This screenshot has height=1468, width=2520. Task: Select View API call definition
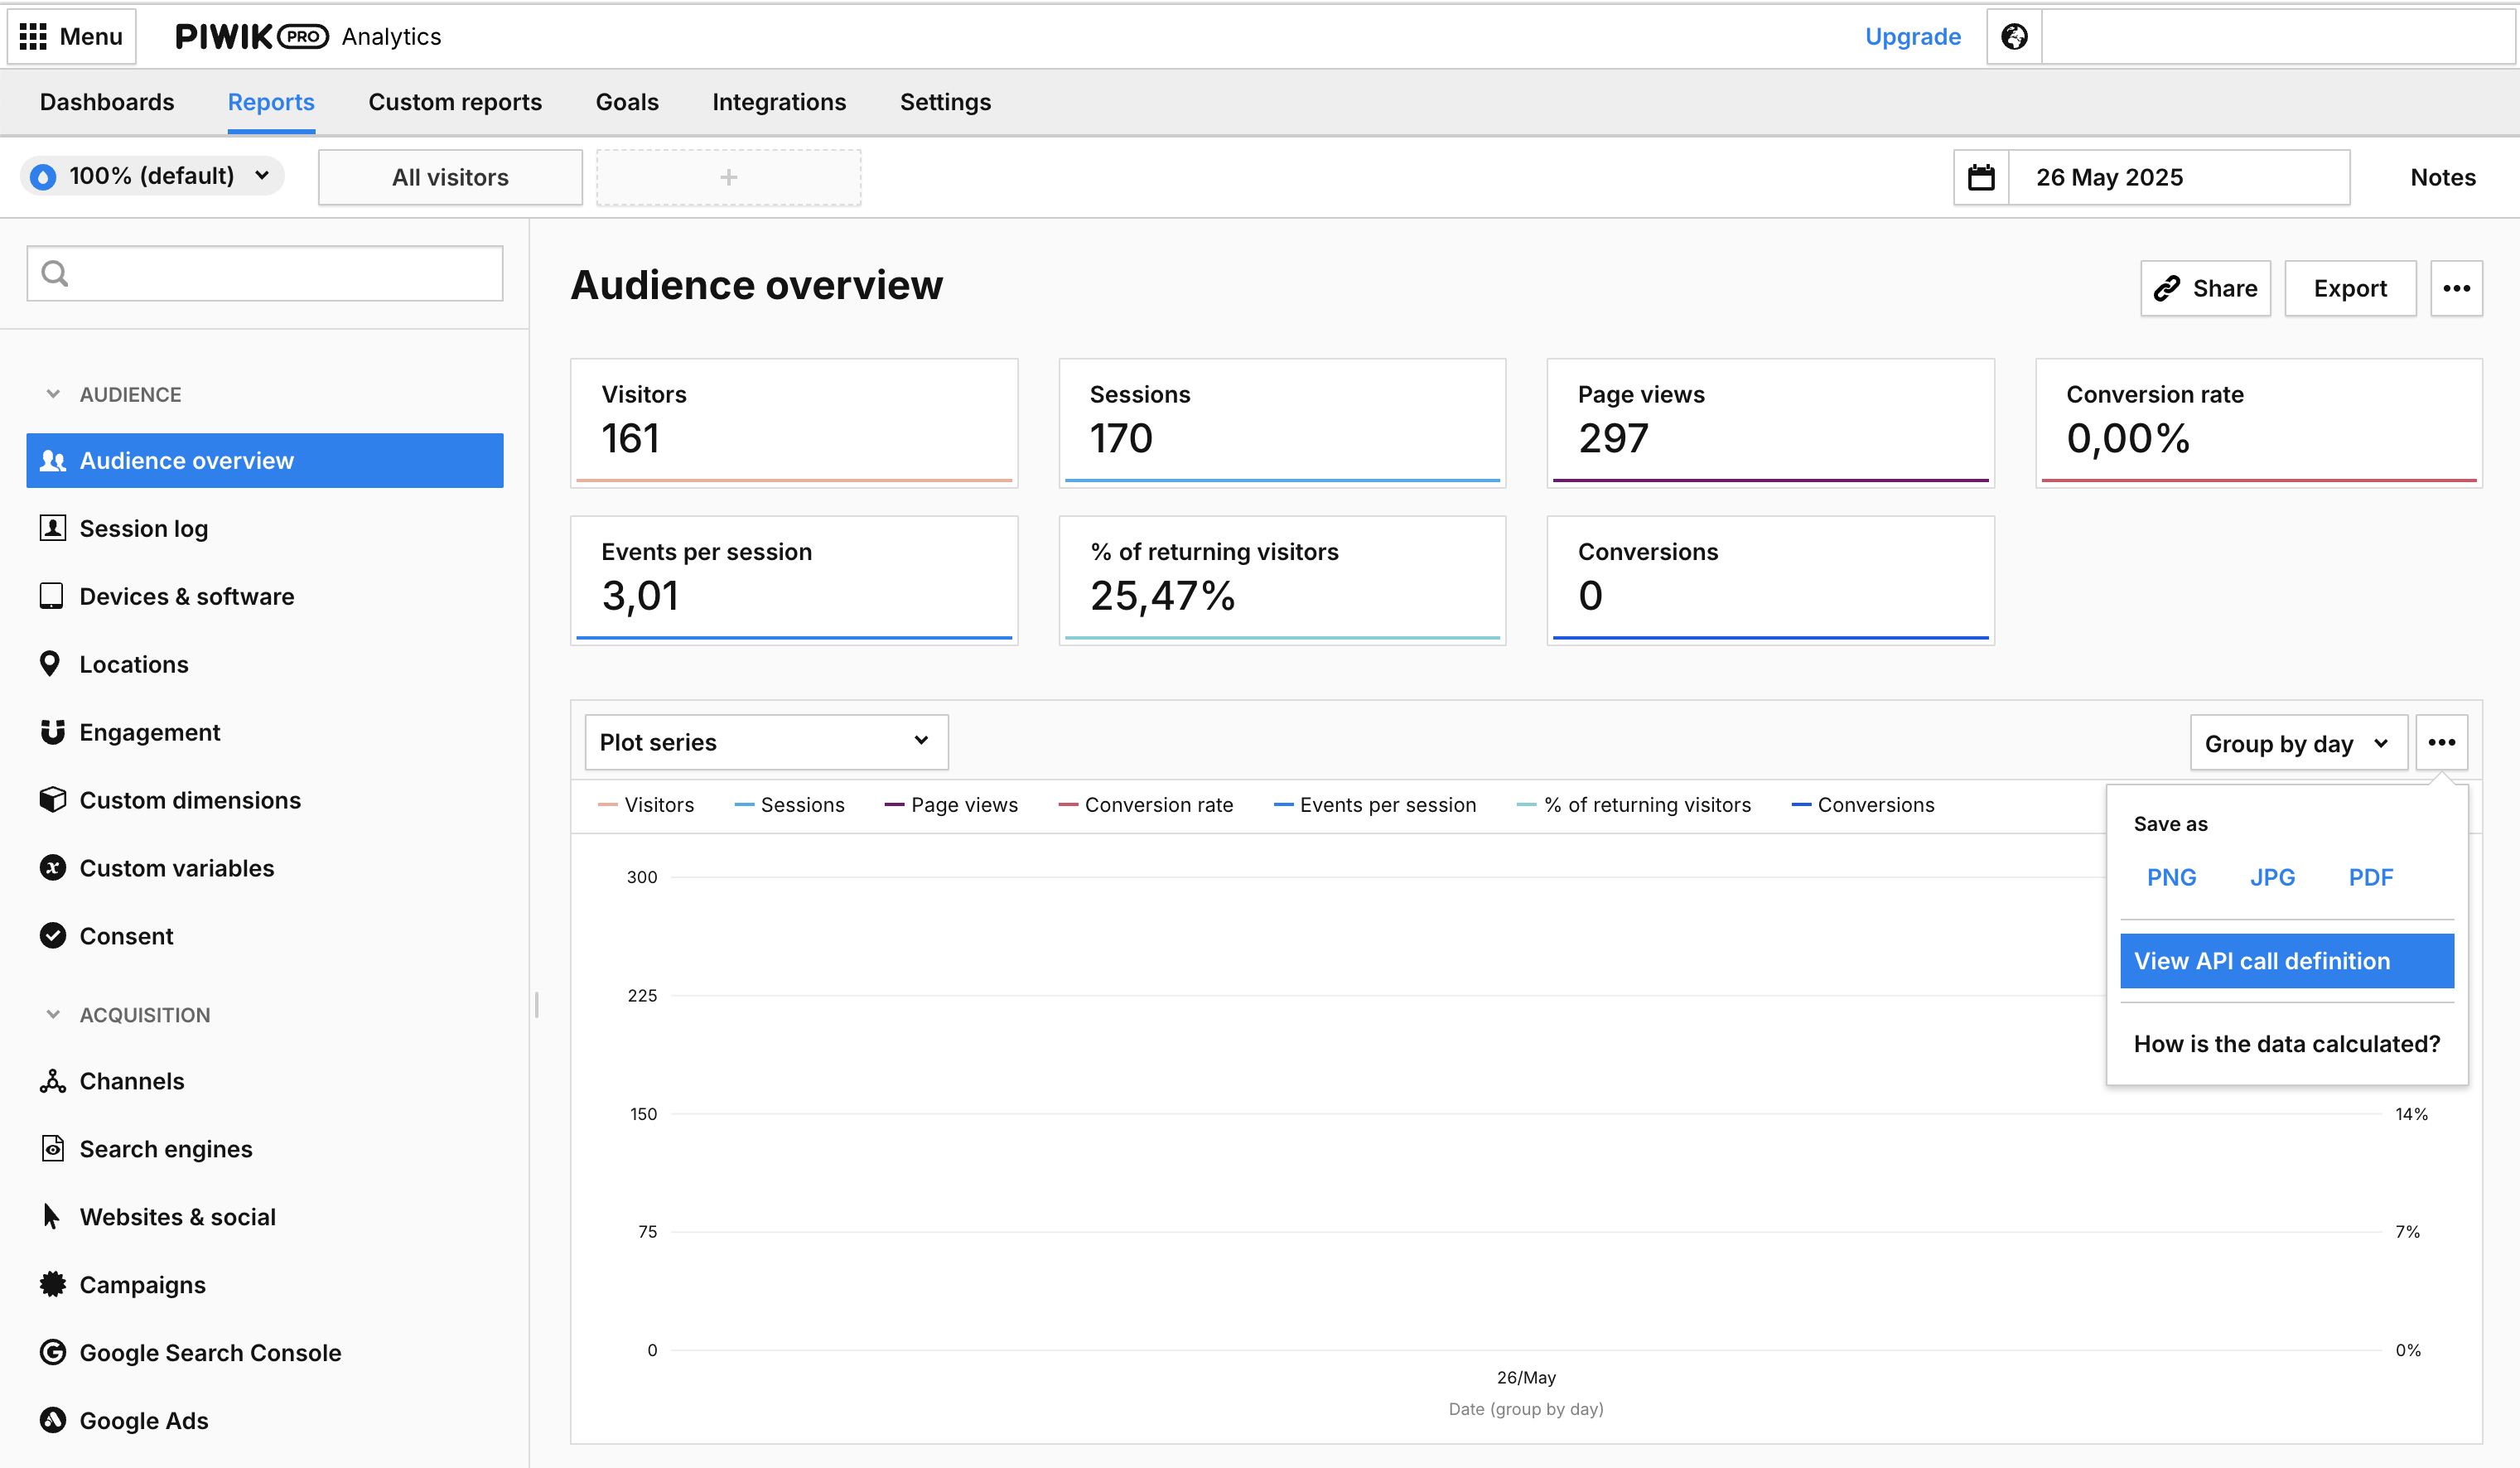2287,961
